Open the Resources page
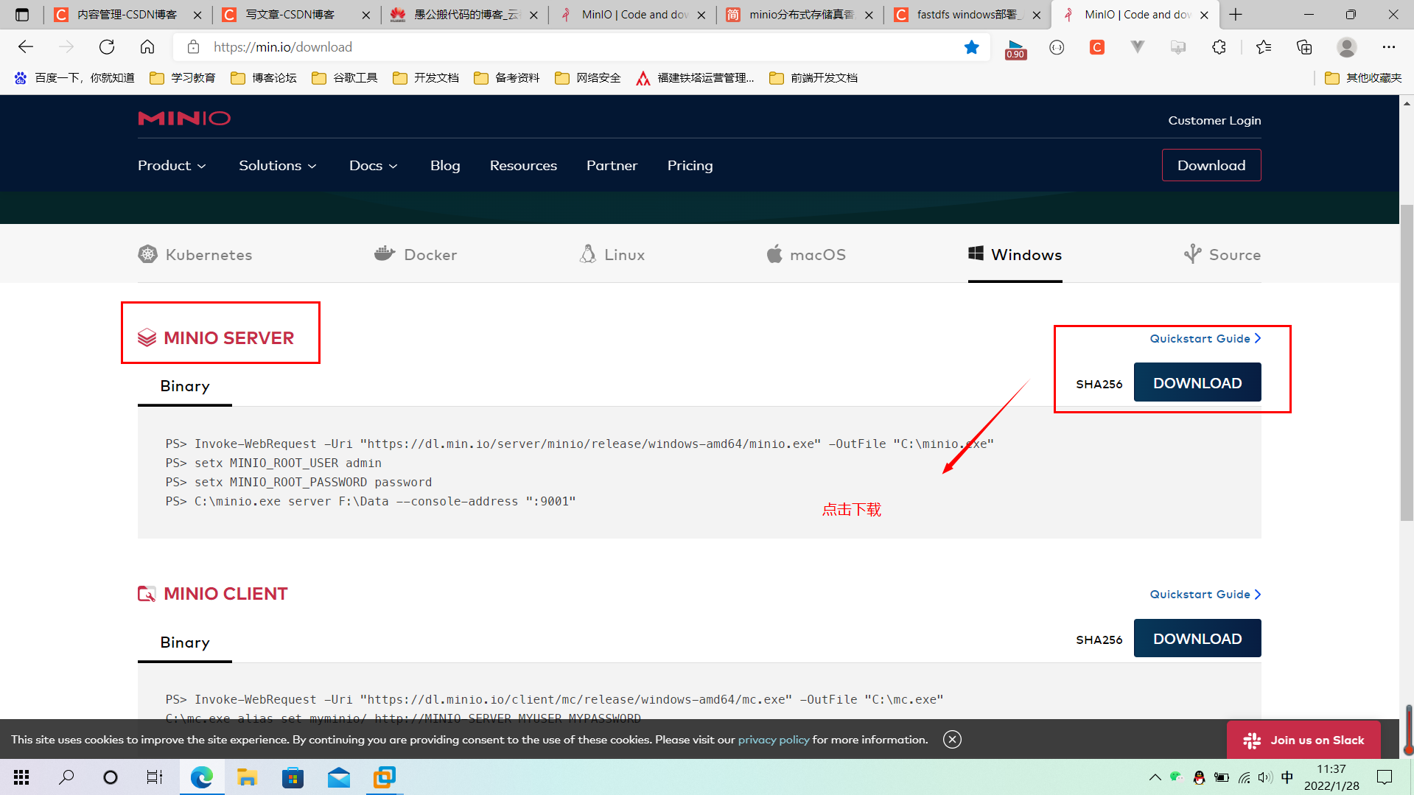 [523, 166]
